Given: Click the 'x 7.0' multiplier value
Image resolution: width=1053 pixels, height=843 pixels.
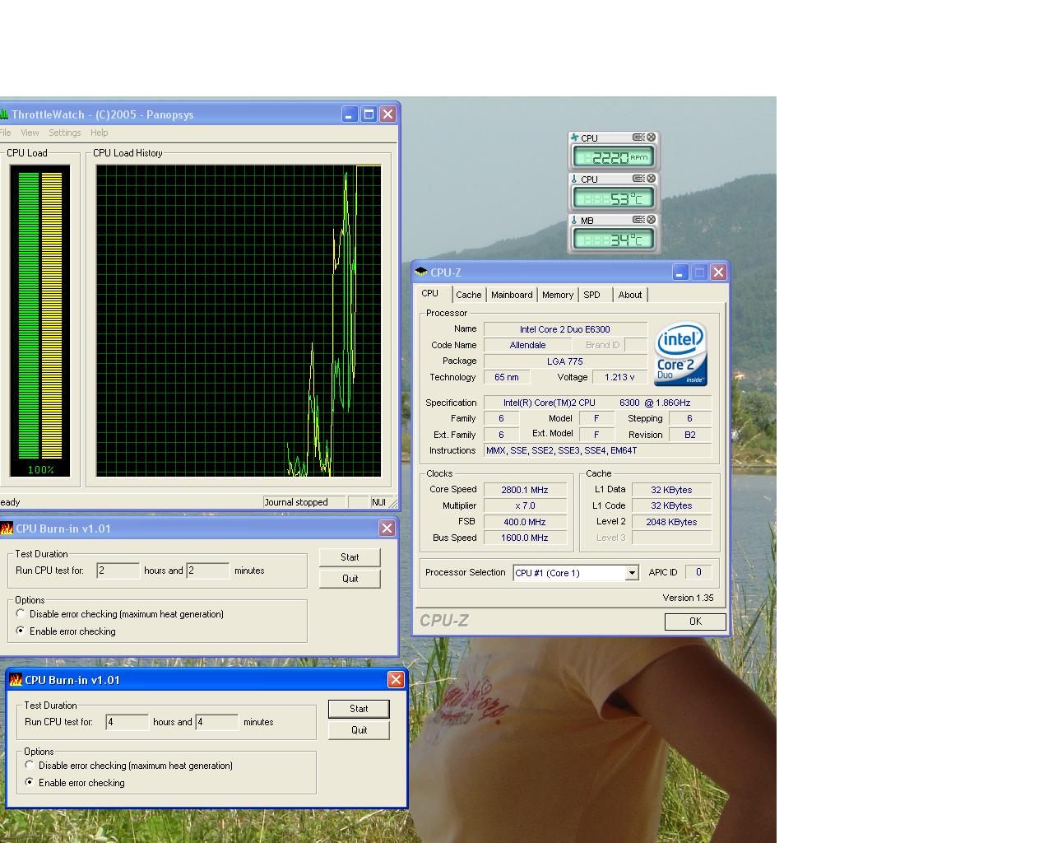Looking at the screenshot, I should click(525, 505).
